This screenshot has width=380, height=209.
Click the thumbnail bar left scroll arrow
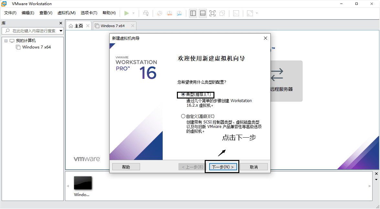coord(68,186)
